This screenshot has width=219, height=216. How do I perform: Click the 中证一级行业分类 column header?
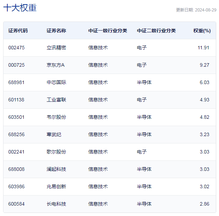[x=108, y=31]
